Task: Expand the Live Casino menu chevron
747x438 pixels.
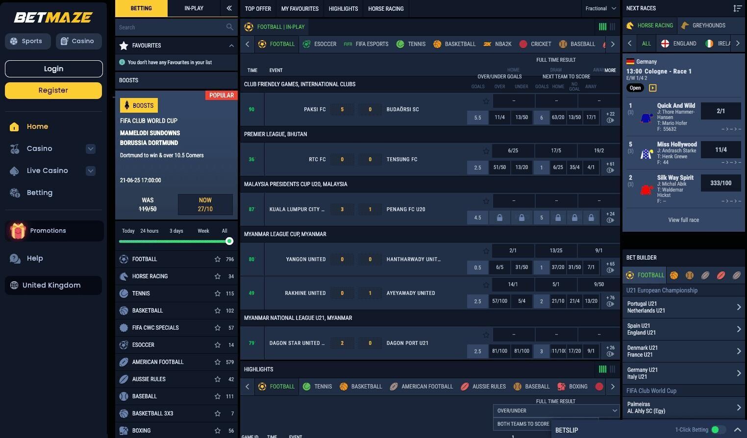Action: click(90, 171)
